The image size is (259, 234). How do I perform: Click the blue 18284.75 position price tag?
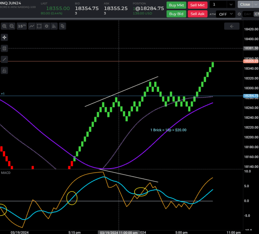pyautogui.click(x=251, y=96)
